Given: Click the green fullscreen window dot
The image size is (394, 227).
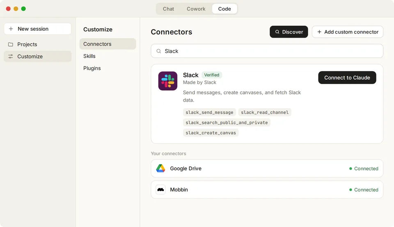Looking at the screenshot, I should coord(23,9).
